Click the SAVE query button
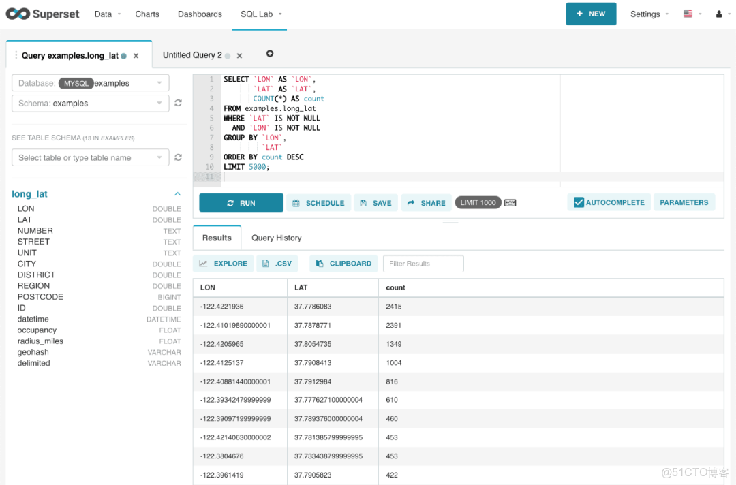This screenshot has height=485, width=736. pos(375,202)
